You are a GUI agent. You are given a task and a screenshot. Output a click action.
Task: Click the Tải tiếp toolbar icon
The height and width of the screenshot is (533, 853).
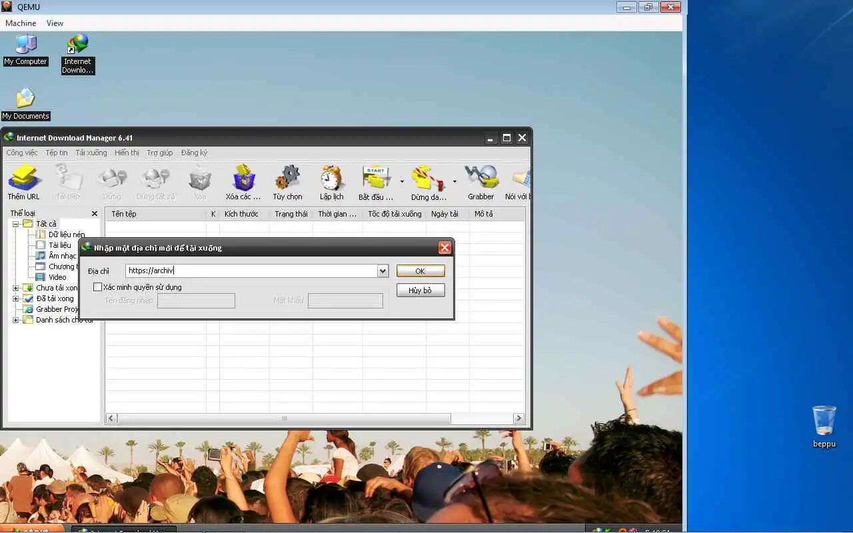click(x=68, y=182)
